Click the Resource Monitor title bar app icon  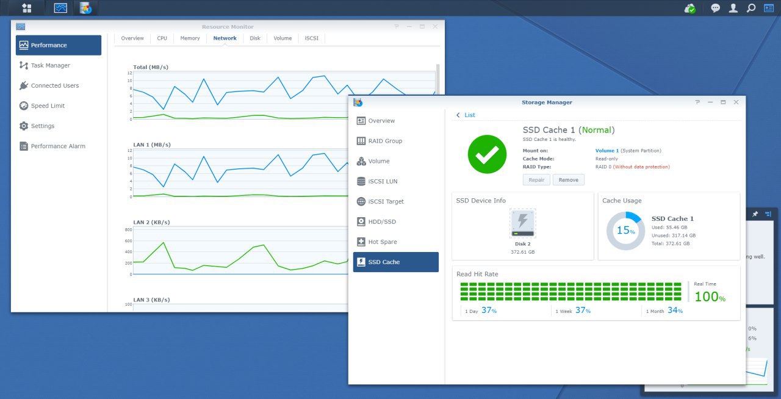point(21,27)
